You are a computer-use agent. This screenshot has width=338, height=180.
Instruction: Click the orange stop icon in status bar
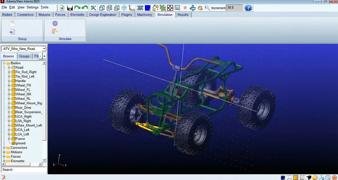[334, 178]
